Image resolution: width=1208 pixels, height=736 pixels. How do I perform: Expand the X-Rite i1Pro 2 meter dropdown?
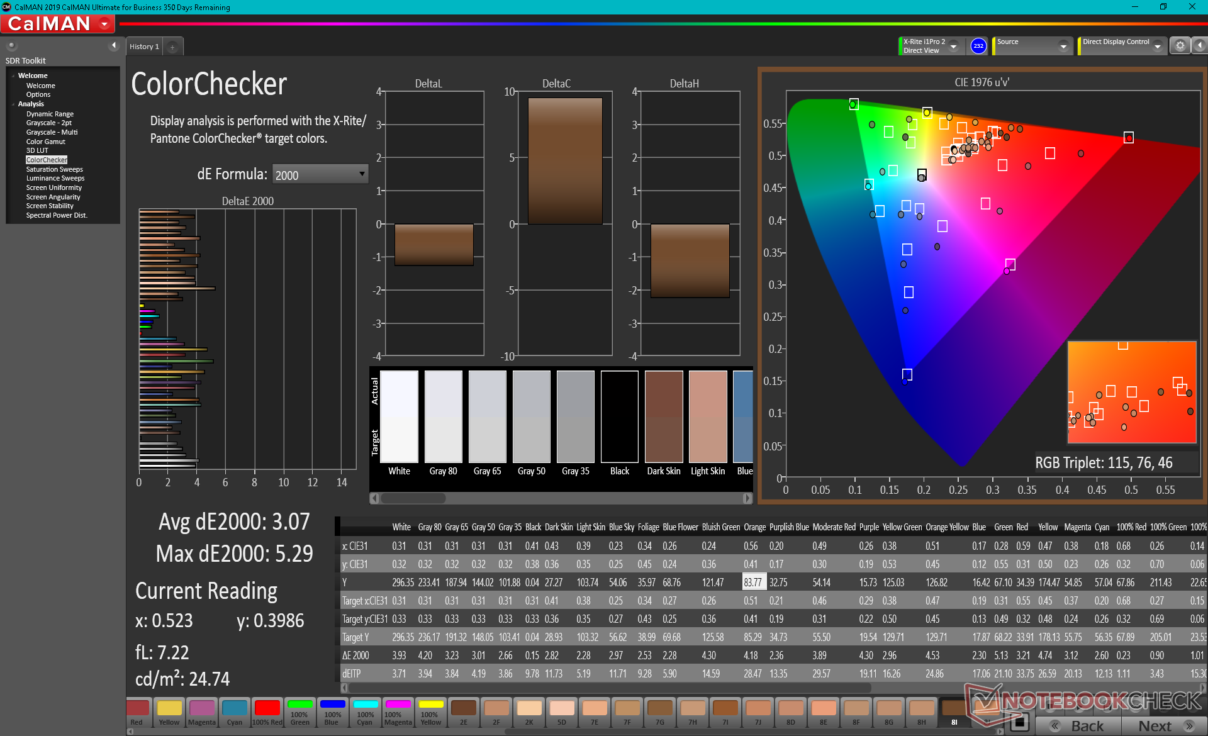[x=954, y=46]
